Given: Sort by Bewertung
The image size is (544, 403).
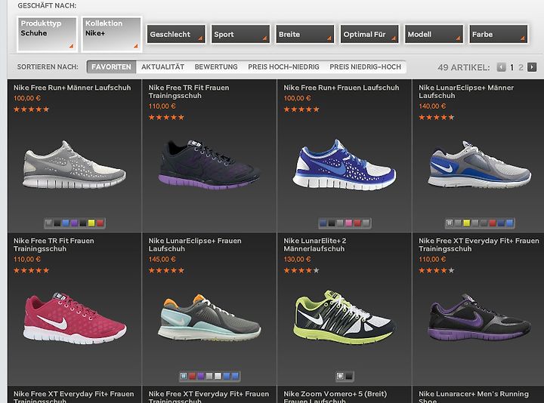Looking at the screenshot, I should pos(216,67).
